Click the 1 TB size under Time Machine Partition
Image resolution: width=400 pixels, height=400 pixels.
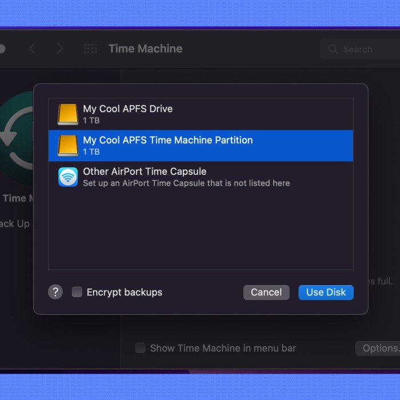(x=91, y=152)
